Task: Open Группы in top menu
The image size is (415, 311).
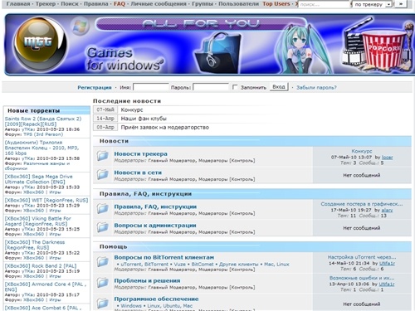Action: (203, 4)
